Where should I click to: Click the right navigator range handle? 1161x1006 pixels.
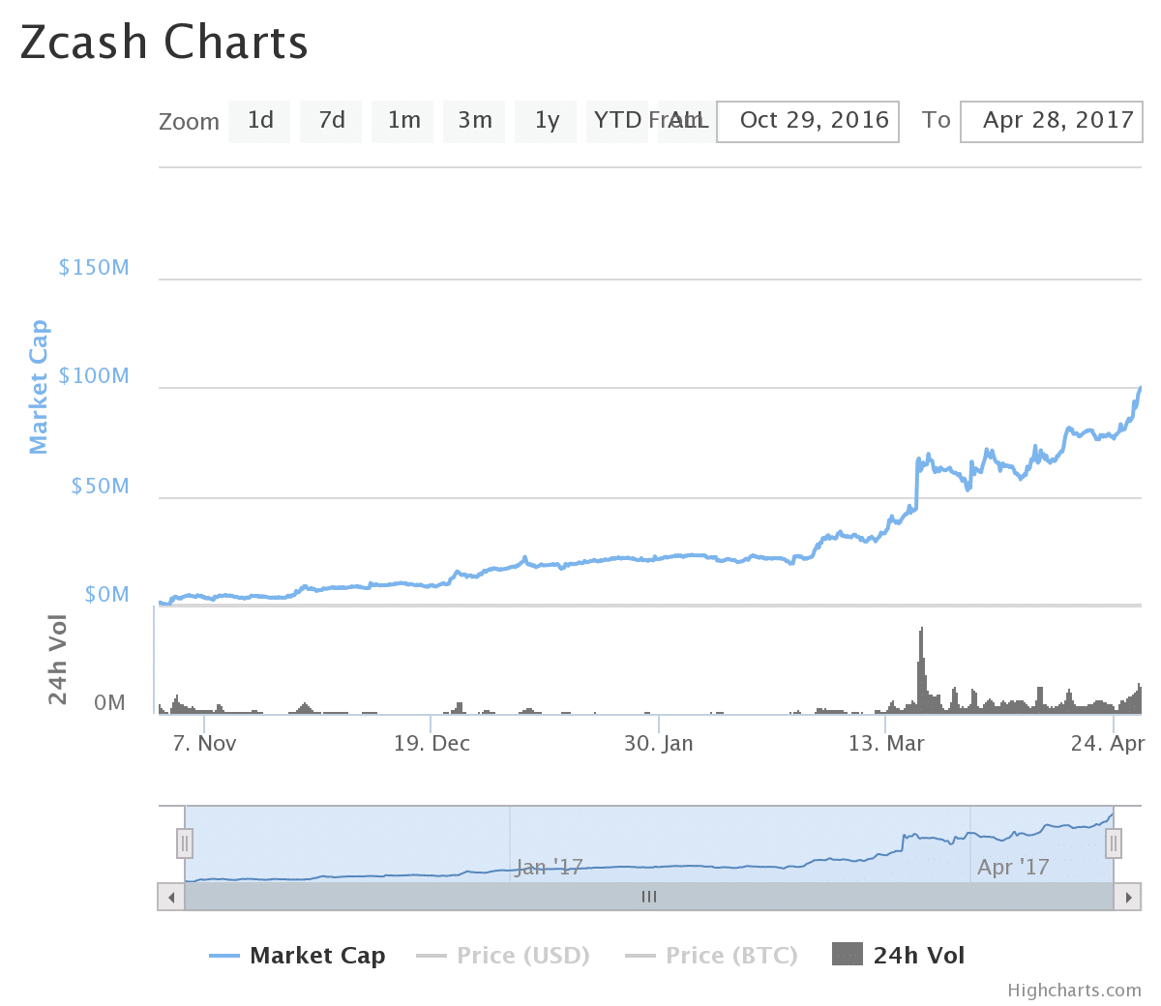[x=1114, y=843]
